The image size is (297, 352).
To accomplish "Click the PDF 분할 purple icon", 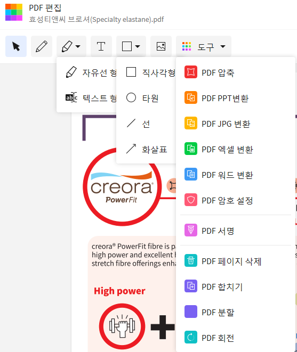I will coord(191,312).
